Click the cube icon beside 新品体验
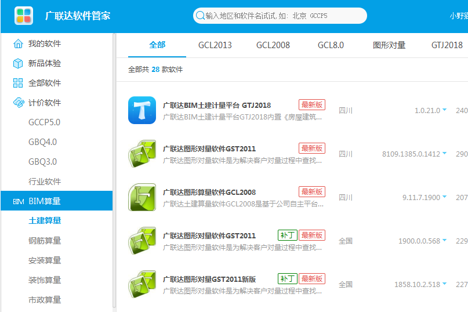 [x=18, y=63]
